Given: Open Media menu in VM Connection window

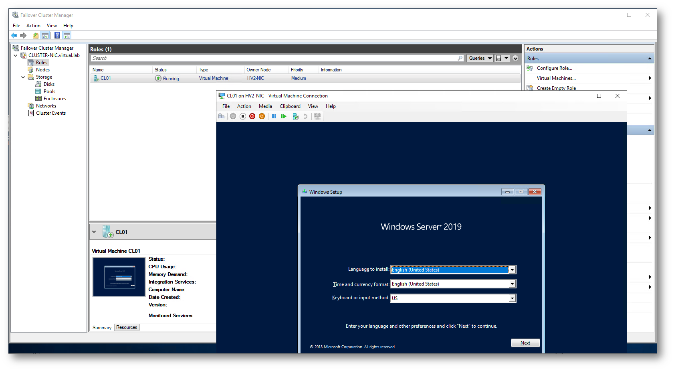Looking at the screenshot, I should point(265,106).
